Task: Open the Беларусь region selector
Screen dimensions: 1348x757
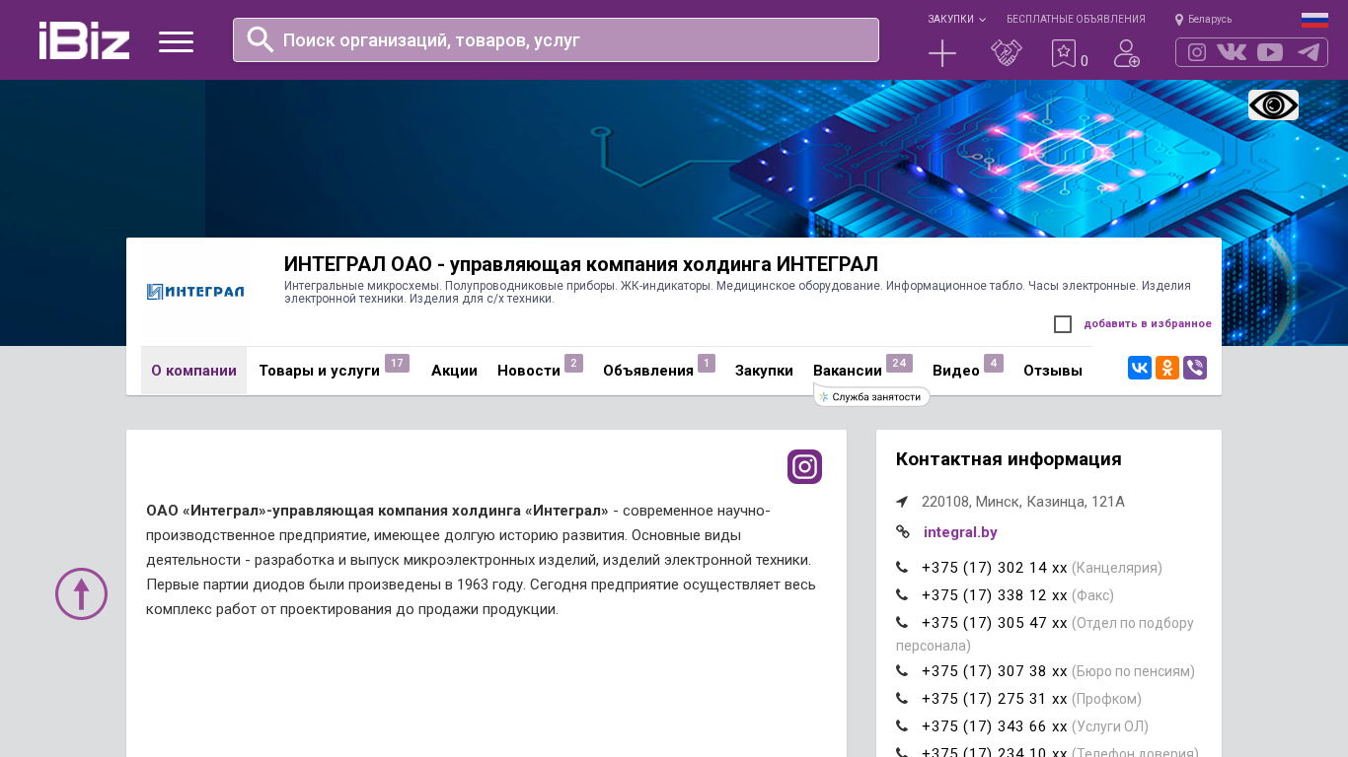Action: click(x=1203, y=19)
